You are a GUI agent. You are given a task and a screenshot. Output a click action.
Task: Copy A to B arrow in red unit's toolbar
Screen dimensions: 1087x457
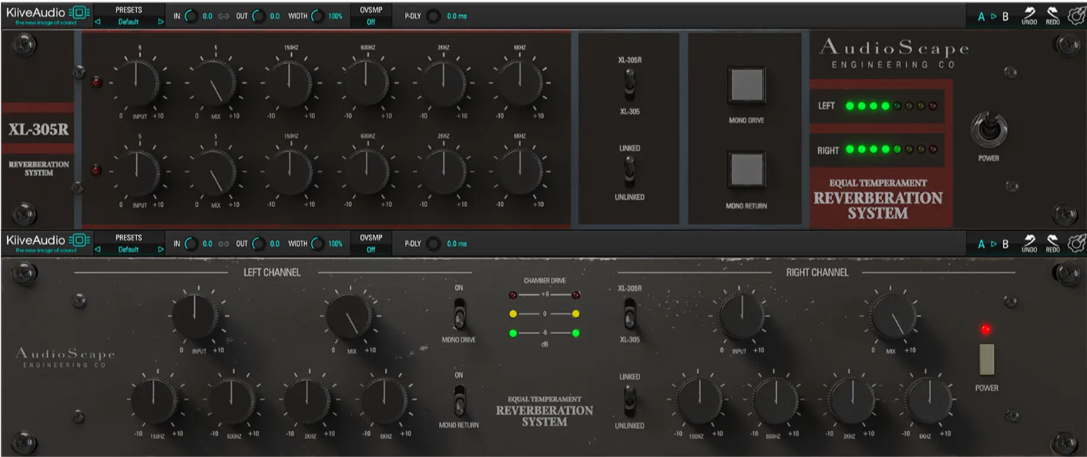[993, 16]
